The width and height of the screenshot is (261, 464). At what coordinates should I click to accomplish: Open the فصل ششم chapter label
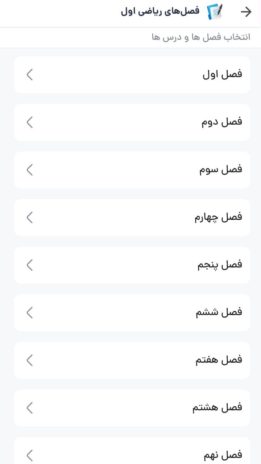pyautogui.click(x=219, y=312)
